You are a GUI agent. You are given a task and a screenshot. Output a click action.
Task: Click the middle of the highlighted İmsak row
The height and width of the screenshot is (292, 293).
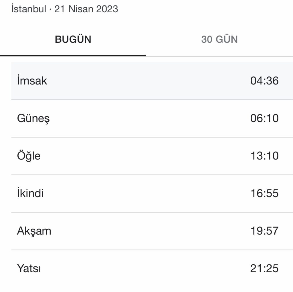pyautogui.click(x=152, y=81)
